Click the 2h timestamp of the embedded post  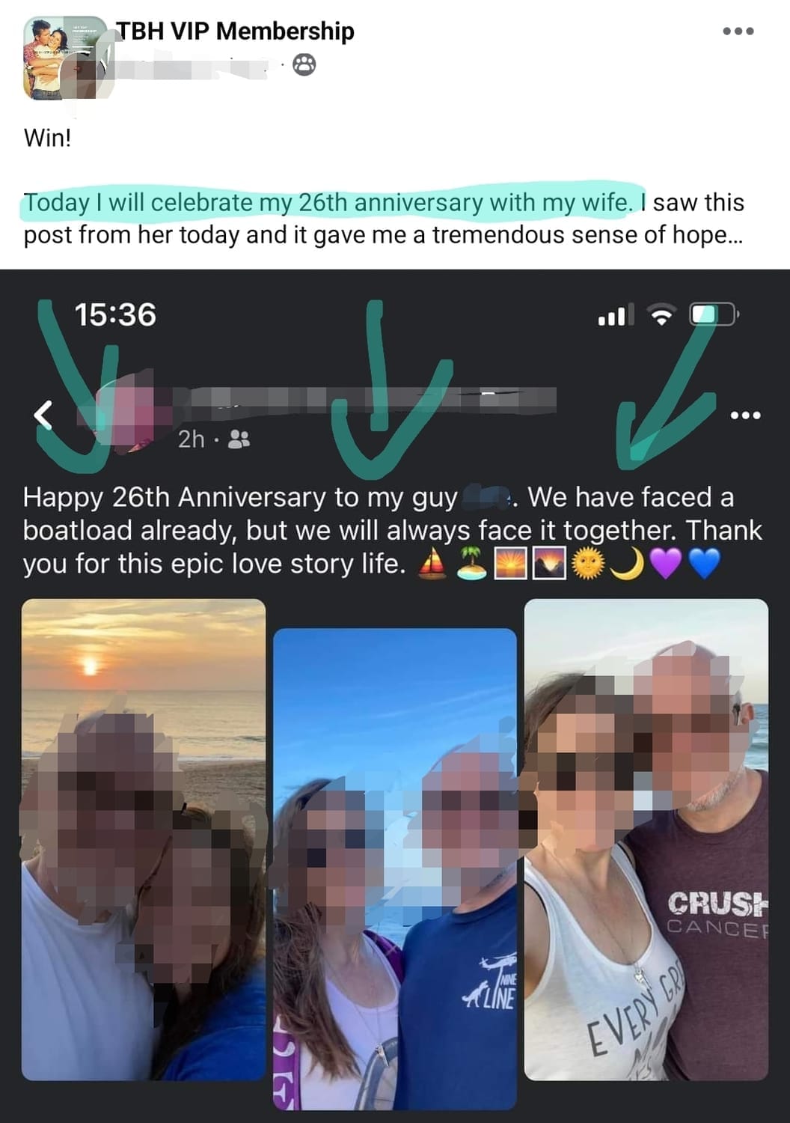click(192, 439)
